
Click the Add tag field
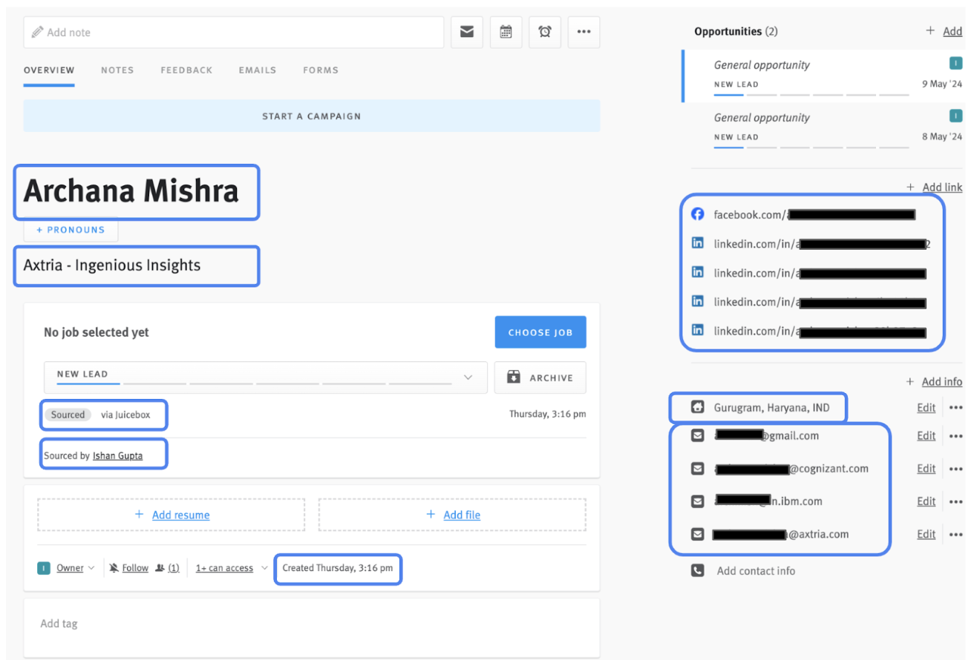312,624
